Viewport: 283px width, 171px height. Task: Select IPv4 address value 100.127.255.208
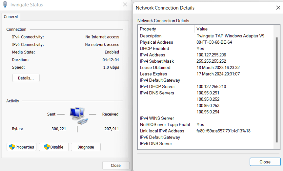tap(211, 55)
